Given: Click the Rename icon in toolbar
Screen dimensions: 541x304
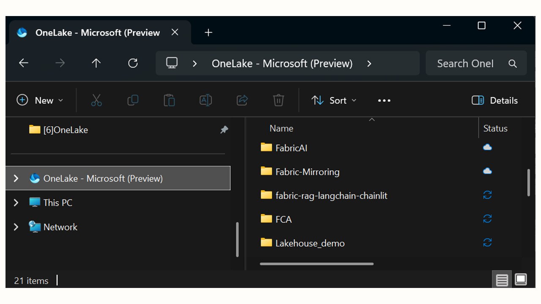Looking at the screenshot, I should [205, 100].
